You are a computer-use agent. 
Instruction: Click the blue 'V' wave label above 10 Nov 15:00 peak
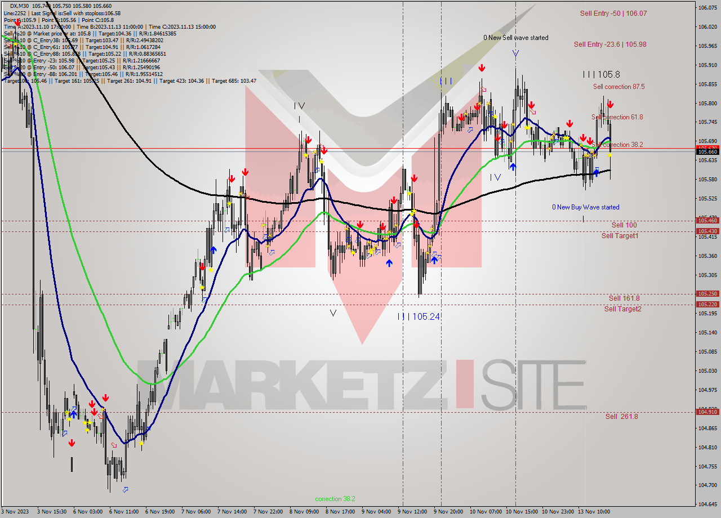click(x=515, y=53)
